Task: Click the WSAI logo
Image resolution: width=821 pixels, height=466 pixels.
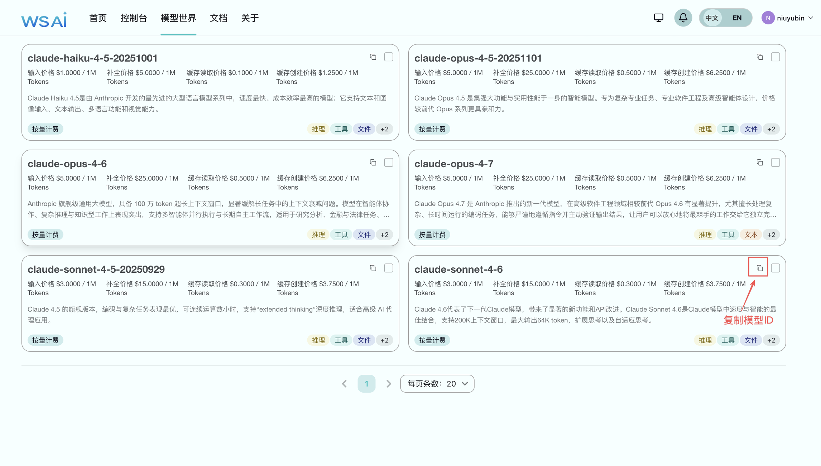Action: coord(44,19)
